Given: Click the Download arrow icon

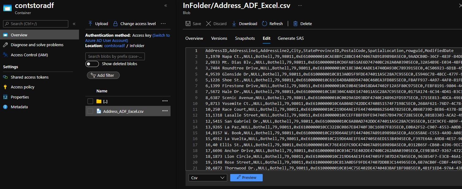Looking at the screenshot, I should 234,24.
